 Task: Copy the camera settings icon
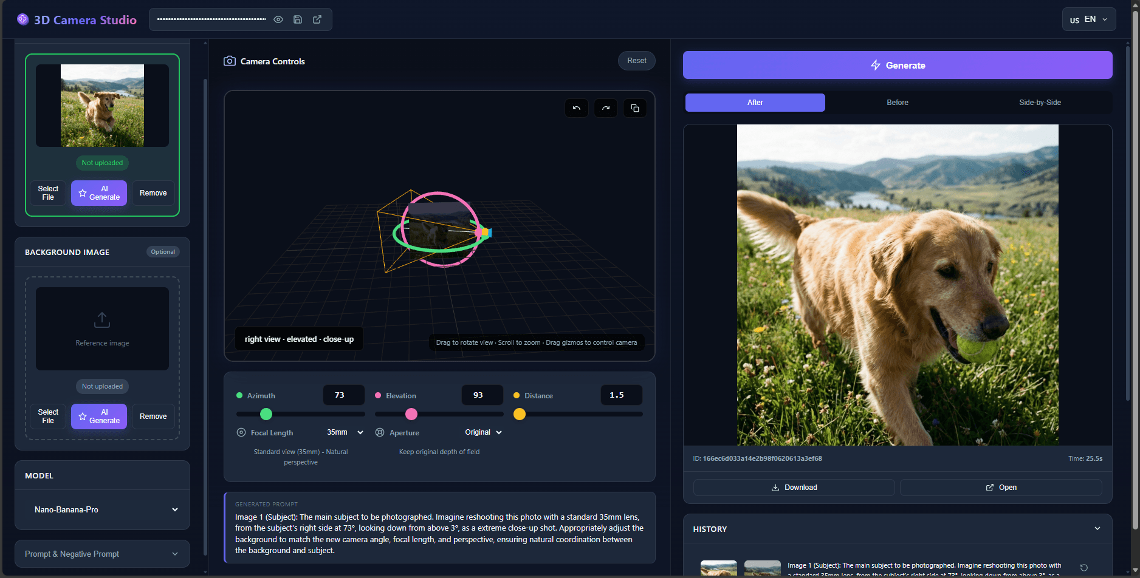point(635,108)
